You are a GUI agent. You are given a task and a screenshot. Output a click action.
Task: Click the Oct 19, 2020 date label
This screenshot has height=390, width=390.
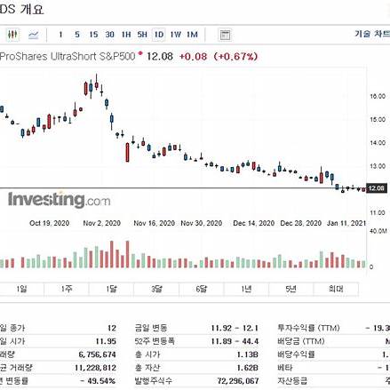[50, 223]
